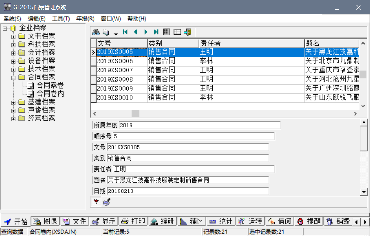Click the red flag icon
370x236 pixels.
point(96,202)
